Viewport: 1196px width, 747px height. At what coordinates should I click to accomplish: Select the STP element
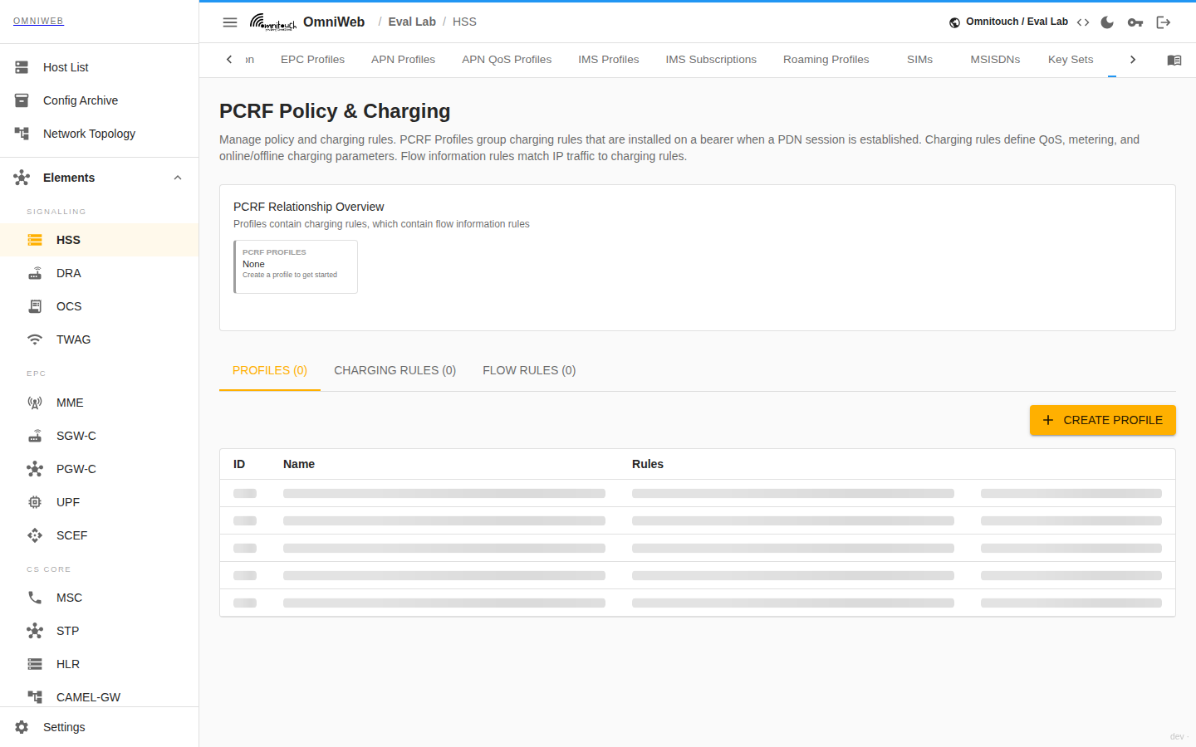click(x=99, y=631)
